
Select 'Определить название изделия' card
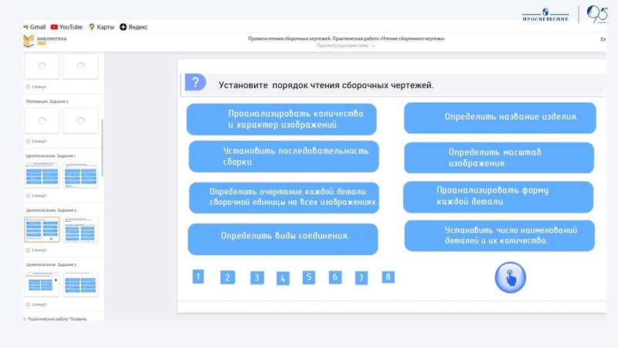pyautogui.click(x=500, y=118)
